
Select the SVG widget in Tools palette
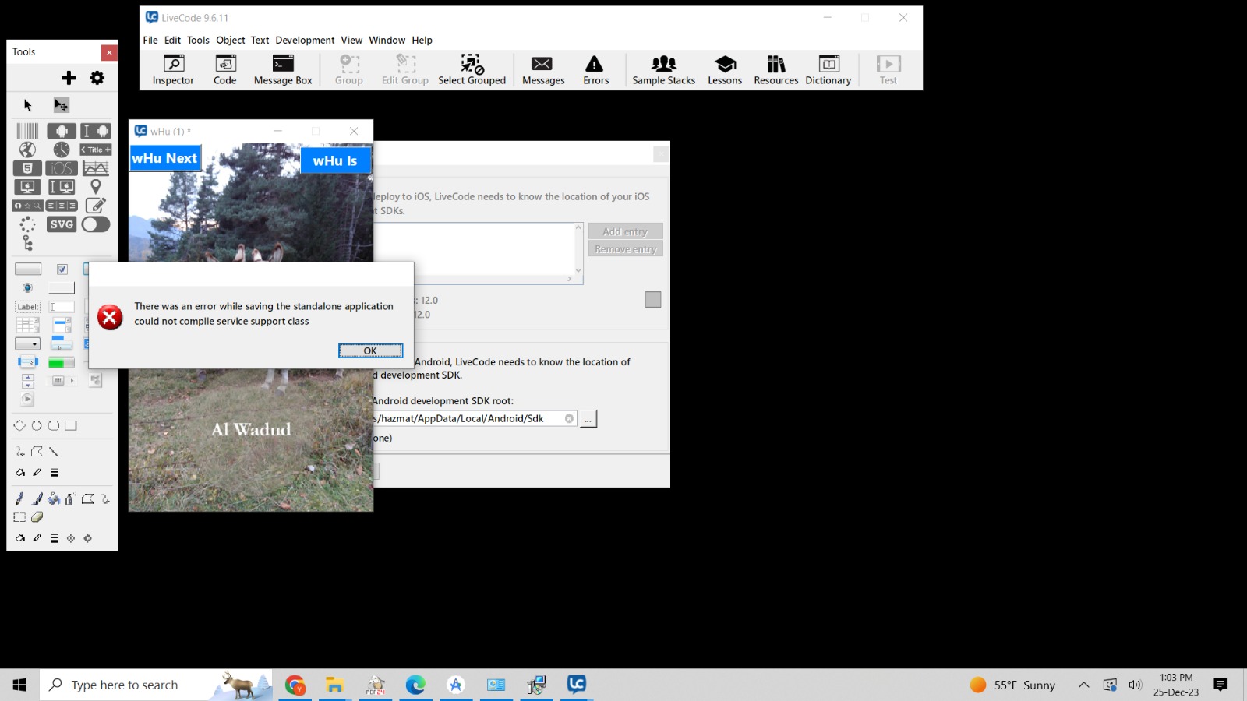[62, 224]
